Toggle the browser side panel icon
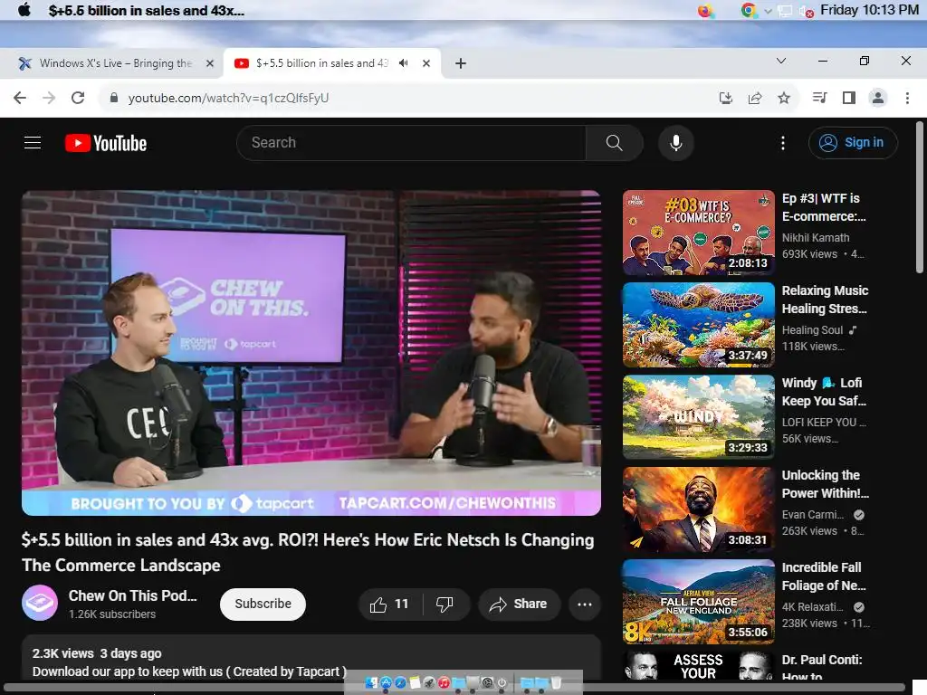The width and height of the screenshot is (927, 695). [849, 98]
